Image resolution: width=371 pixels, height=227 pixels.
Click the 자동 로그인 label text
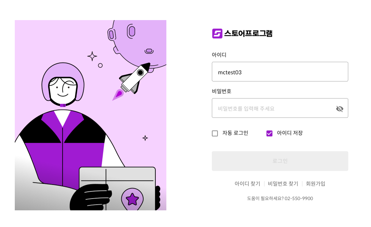(x=235, y=133)
